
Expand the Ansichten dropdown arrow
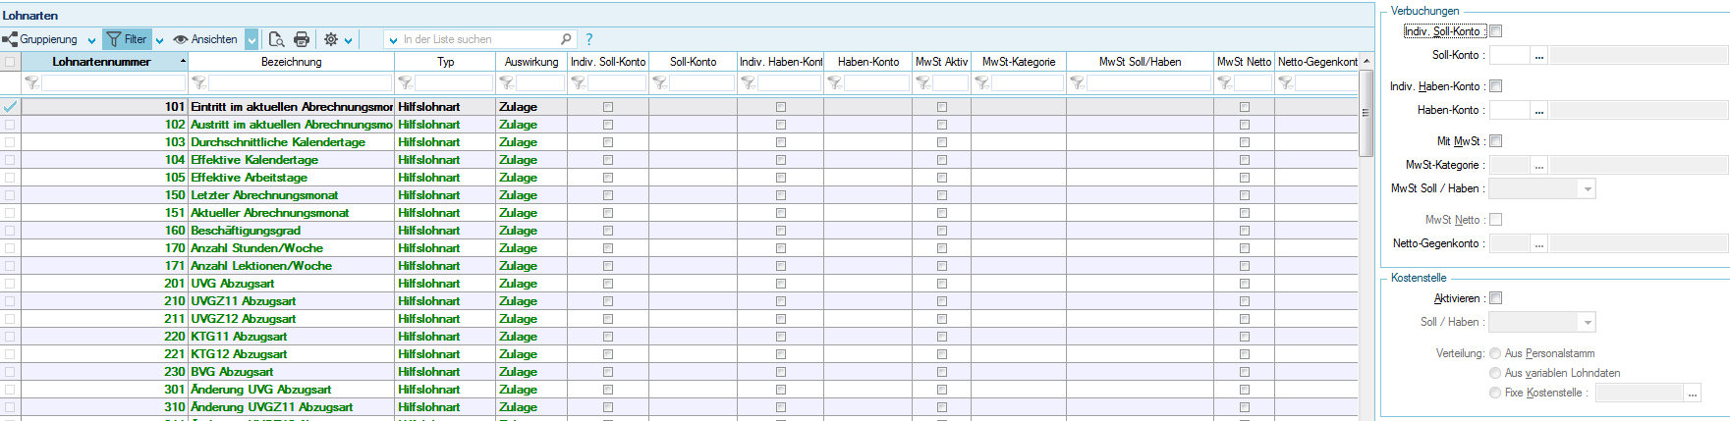tap(251, 39)
